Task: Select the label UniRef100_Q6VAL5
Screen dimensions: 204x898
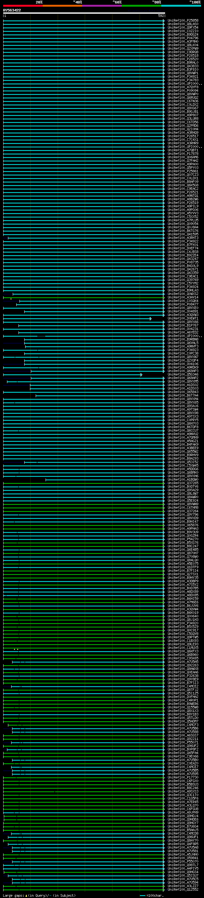Action: pyautogui.click(x=183, y=343)
